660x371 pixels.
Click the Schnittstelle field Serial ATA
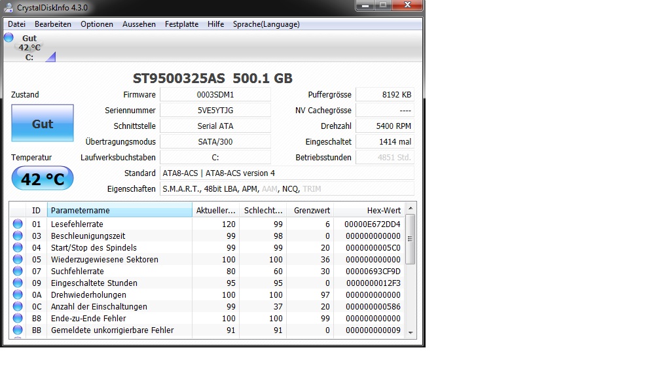coord(215,126)
